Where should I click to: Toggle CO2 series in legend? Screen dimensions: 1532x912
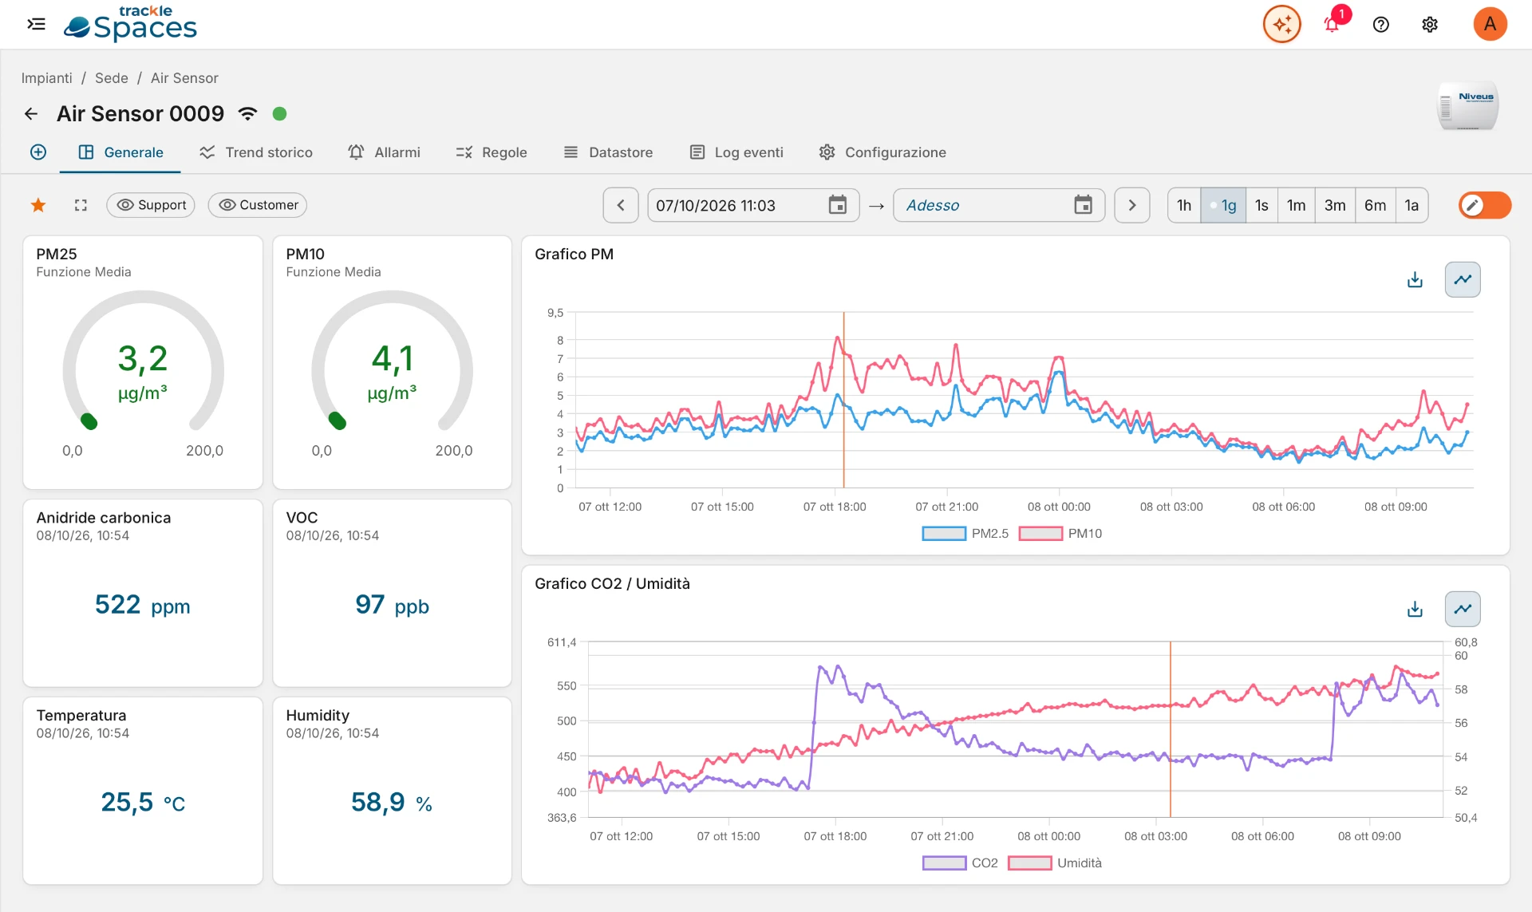coord(960,863)
